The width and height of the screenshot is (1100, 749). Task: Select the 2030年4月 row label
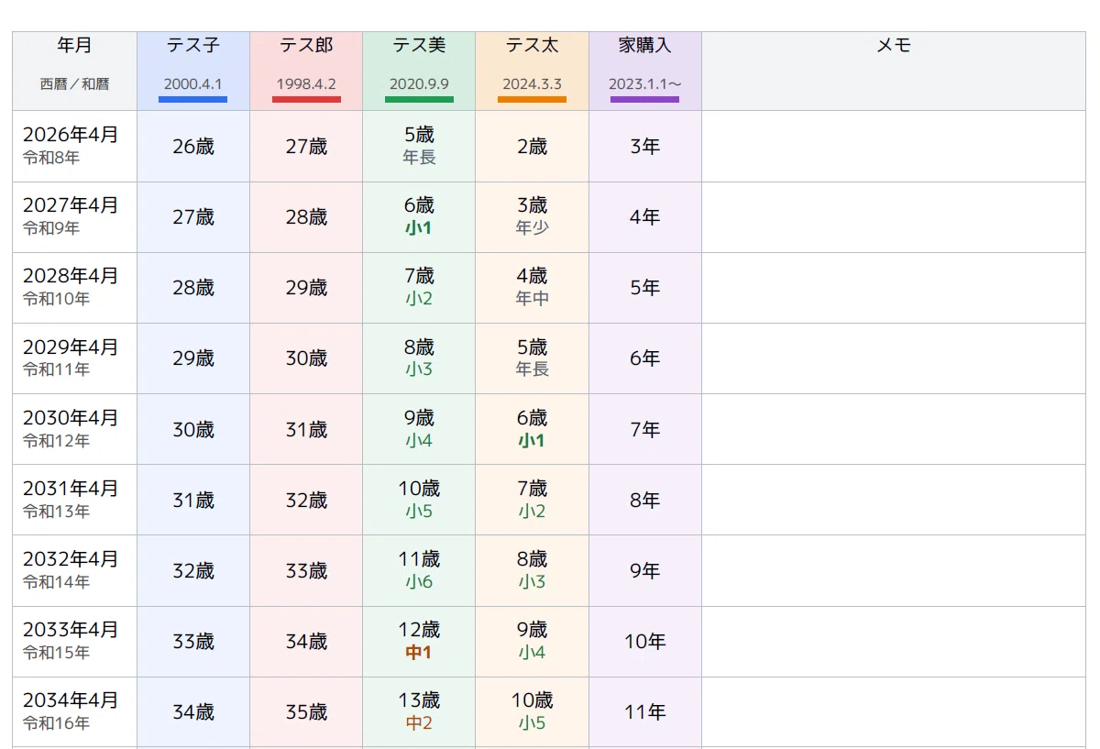[71, 418]
